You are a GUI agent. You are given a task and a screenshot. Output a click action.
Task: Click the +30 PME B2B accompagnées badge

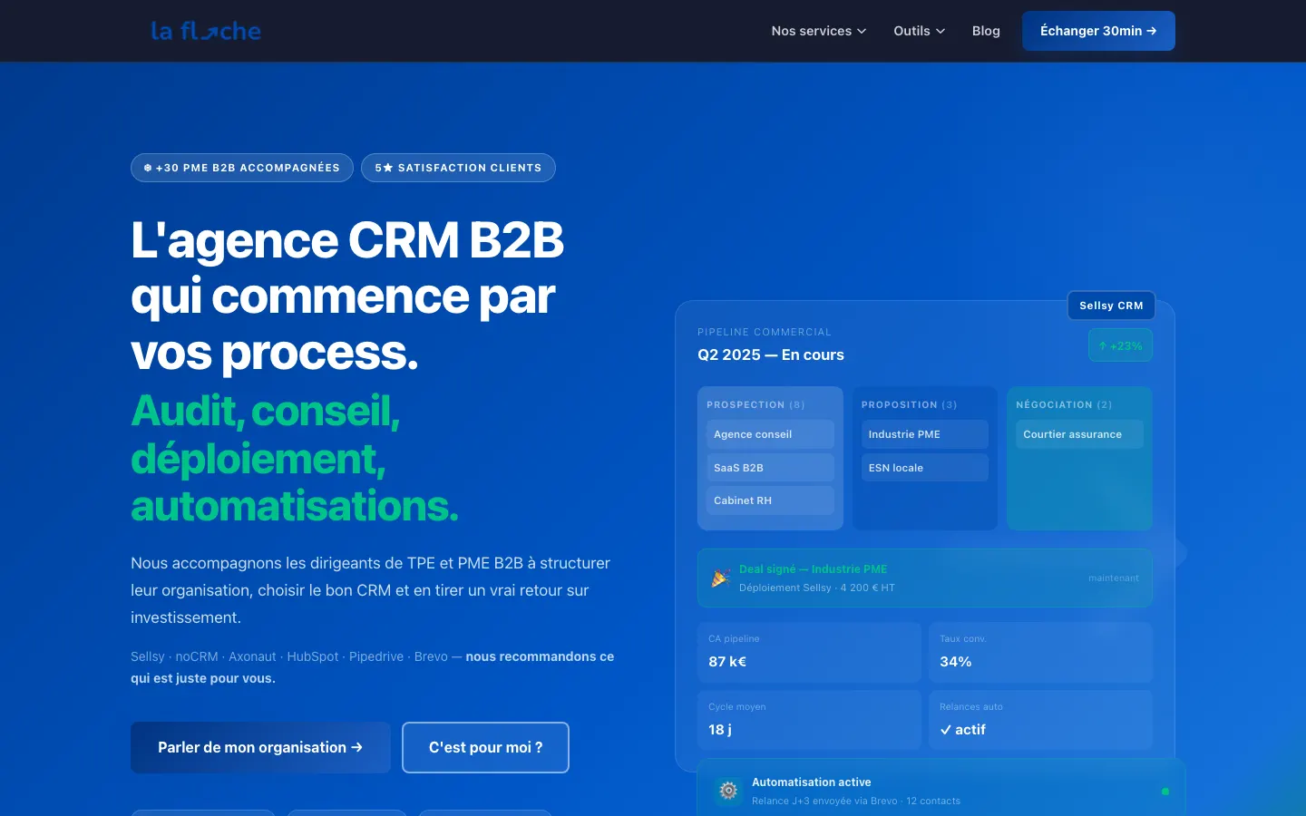coord(242,168)
